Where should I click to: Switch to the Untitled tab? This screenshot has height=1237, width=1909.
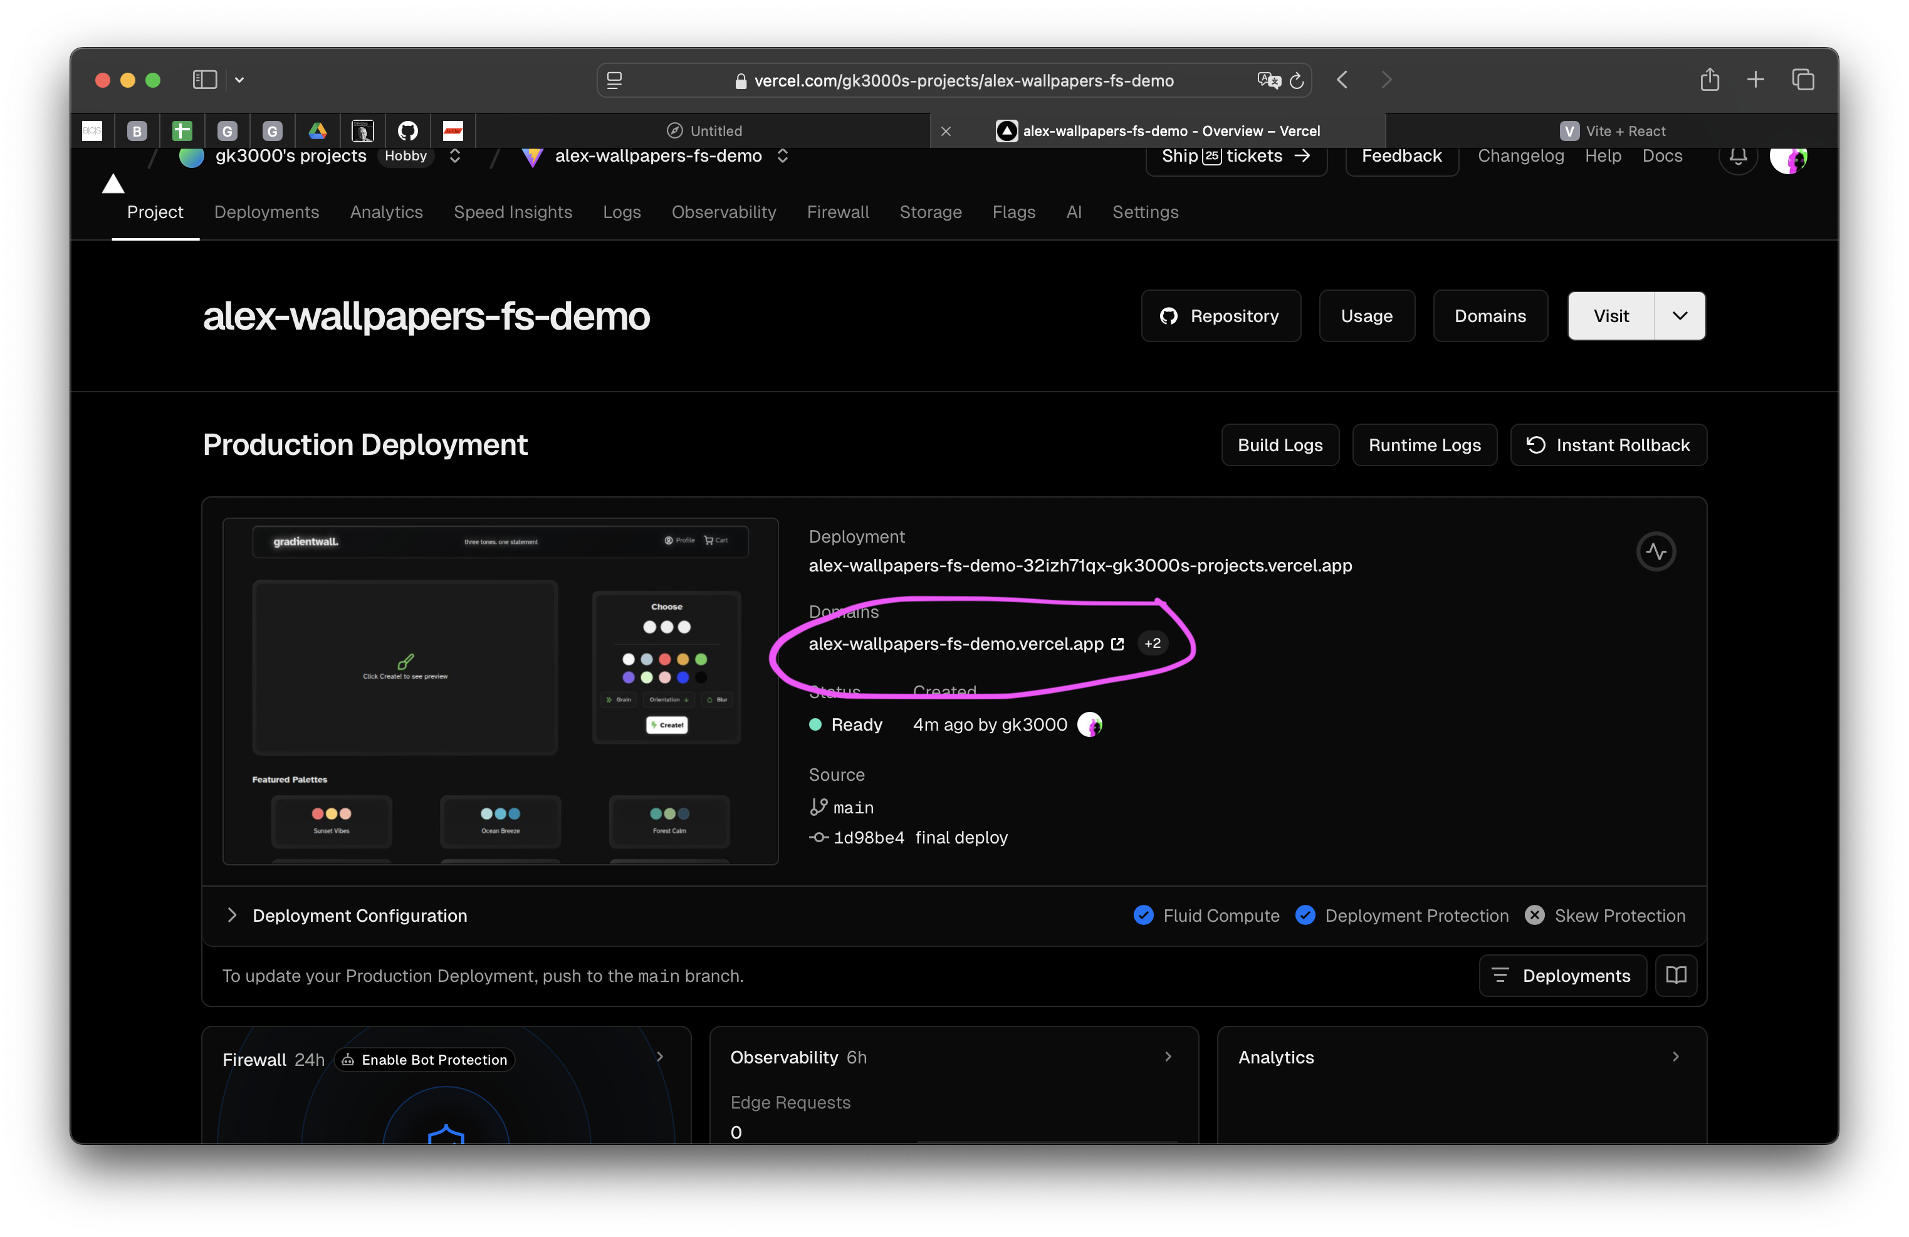[x=703, y=131]
